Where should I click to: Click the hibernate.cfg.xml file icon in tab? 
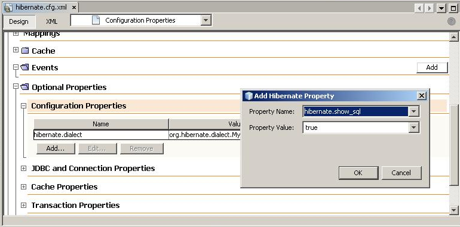coord(8,7)
